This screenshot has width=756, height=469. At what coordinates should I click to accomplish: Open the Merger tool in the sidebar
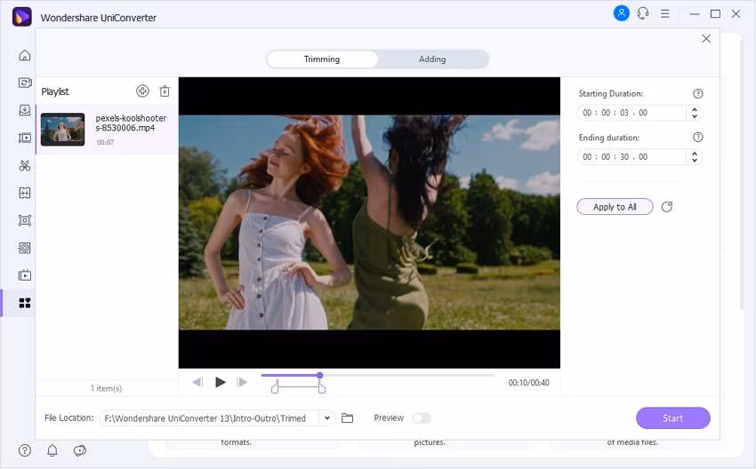point(25,193)
